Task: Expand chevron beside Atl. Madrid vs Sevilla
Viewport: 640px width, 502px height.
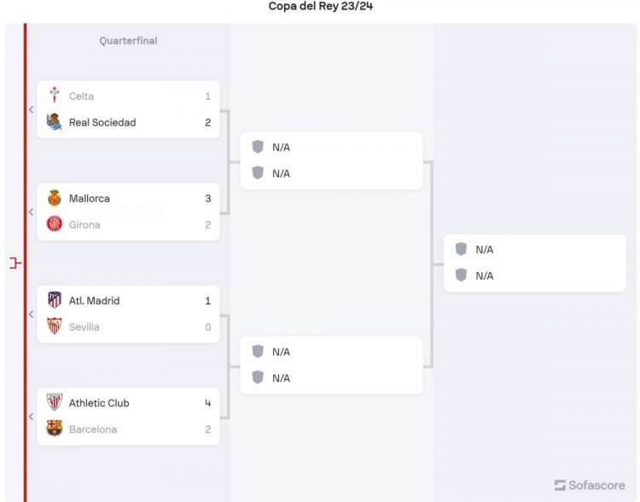Action: point(31,314)
